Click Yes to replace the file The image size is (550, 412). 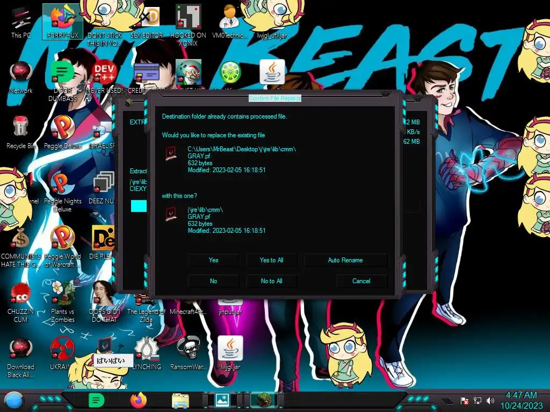(213, 260)
